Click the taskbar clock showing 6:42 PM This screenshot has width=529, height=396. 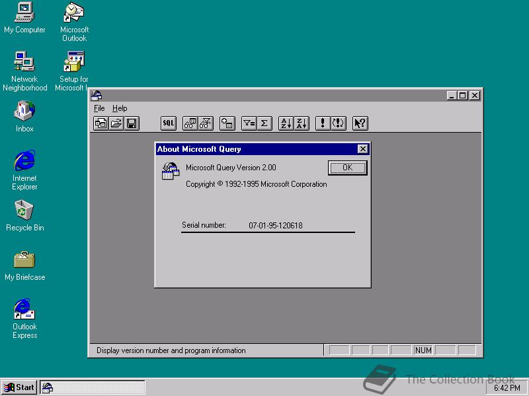pyautogui.click(x=507, y=388)
